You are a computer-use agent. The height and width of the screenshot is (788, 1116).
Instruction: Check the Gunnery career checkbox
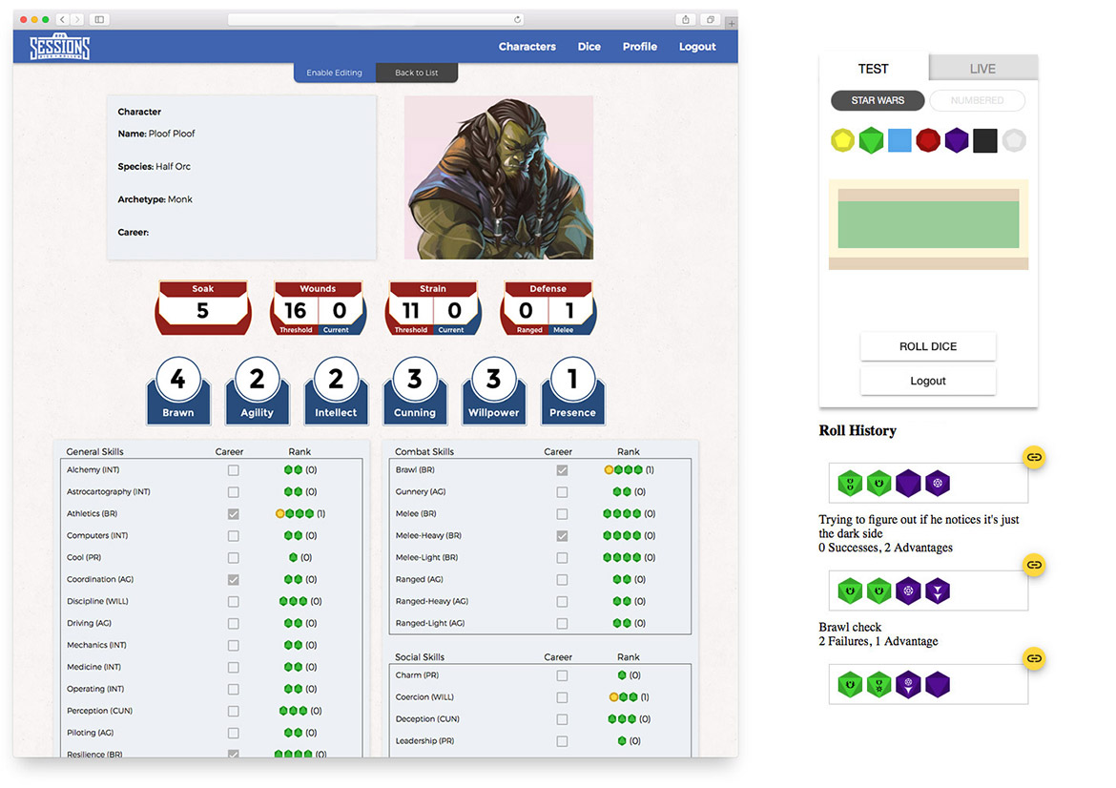click(562, 492)
